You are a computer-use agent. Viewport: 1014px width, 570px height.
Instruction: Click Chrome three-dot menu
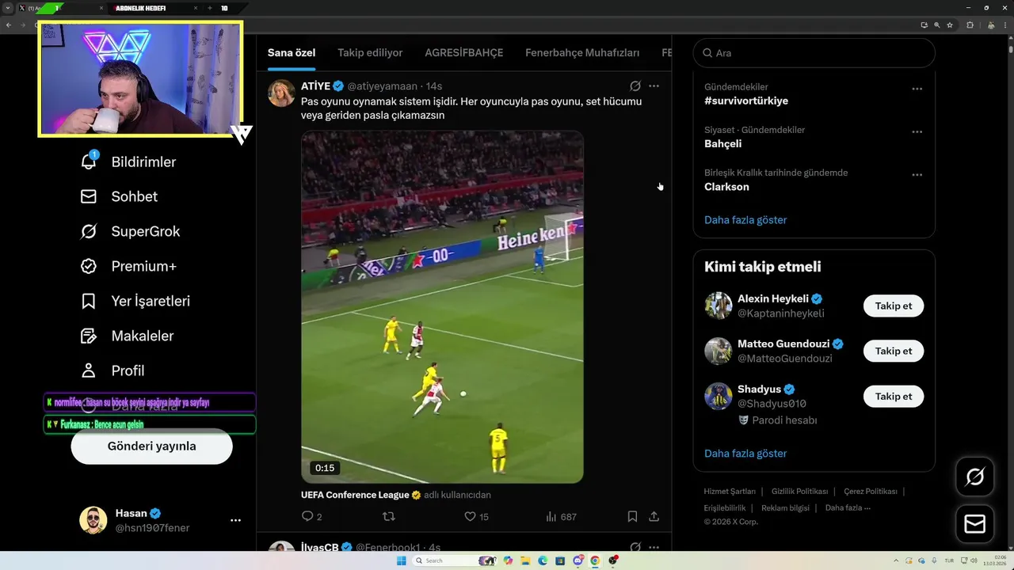point(1006,25)
